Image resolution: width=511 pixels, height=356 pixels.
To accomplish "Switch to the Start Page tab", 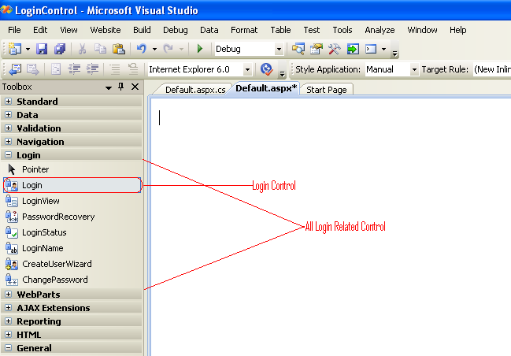I will tap(327, 90).
